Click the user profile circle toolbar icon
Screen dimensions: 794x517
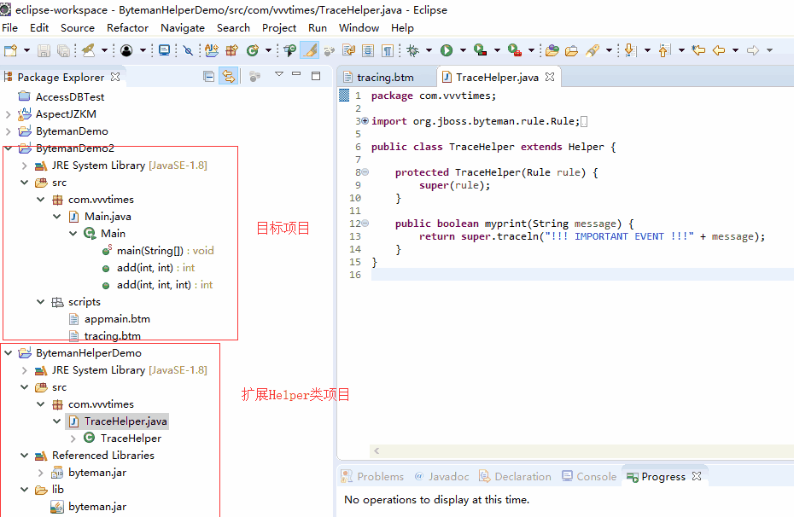tap(126, 50)
